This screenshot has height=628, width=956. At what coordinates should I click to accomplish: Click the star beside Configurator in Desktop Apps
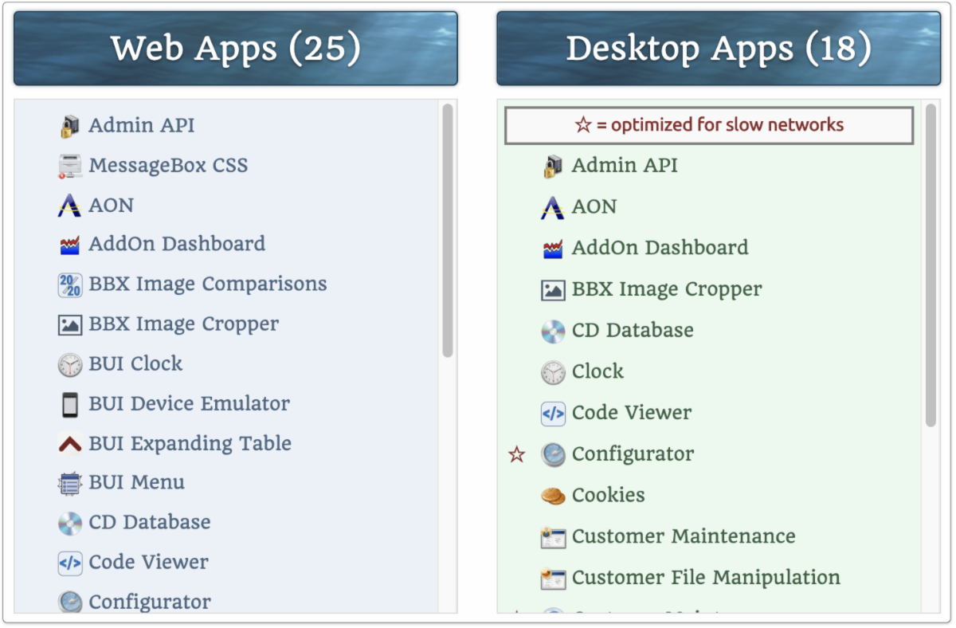pos(517,454)
